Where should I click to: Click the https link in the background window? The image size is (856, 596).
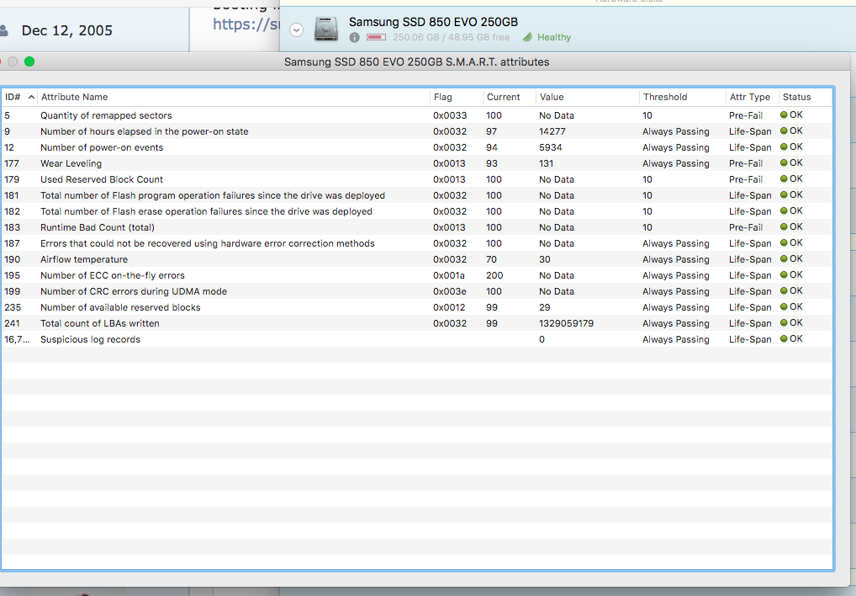point(246,24)
